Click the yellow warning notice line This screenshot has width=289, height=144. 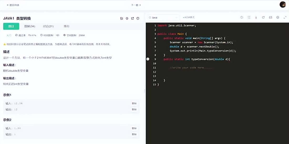point(57,44)
